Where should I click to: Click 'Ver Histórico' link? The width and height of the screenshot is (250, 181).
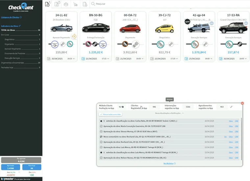tap(169, 163)
